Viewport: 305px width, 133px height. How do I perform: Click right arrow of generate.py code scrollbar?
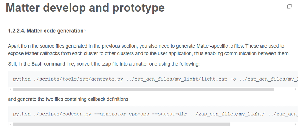296,89
